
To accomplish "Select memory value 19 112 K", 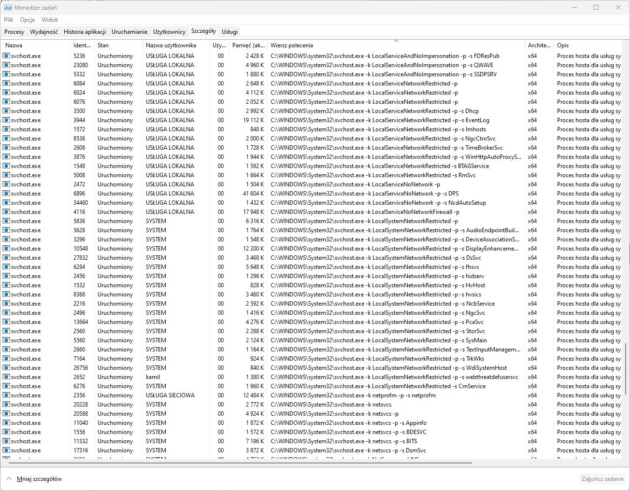I will 254,120.
